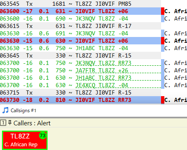The width and height of the screenshot is (187, 150).
Task: Select decode 063700 JA7FTR TL8ZZ +26
Action: click(80, 70)
